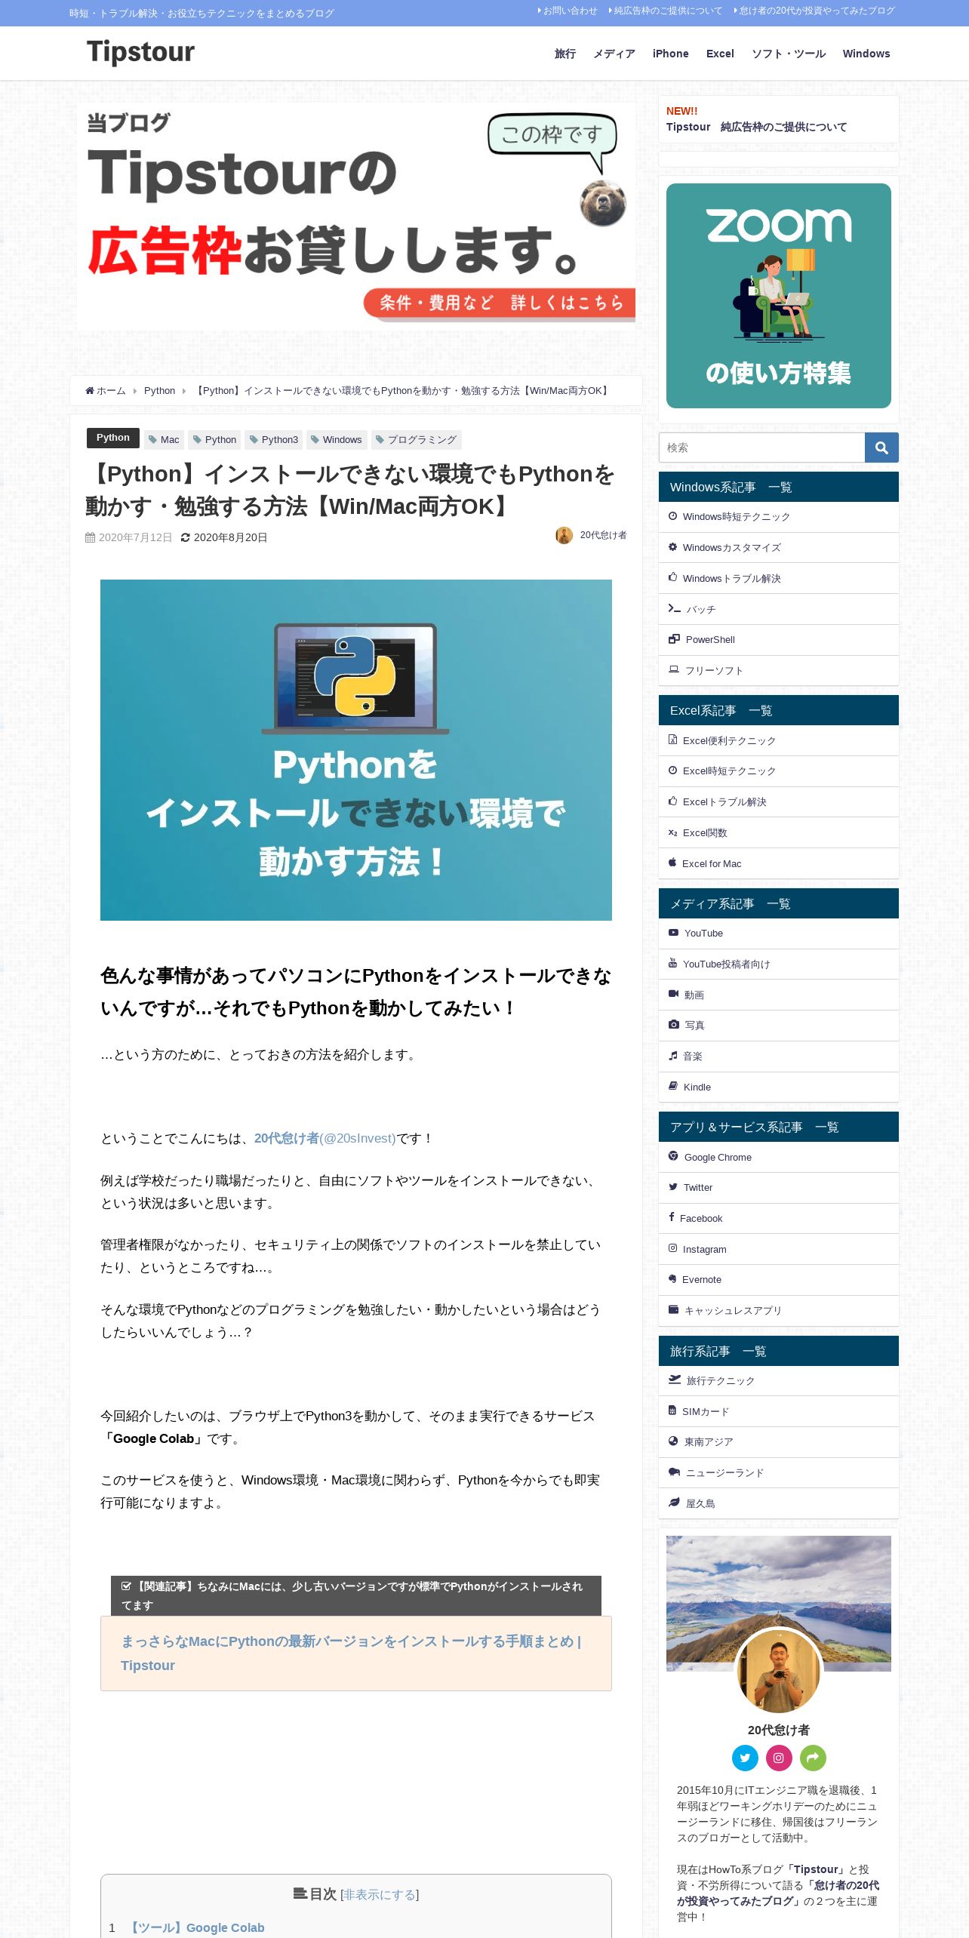Image resolution: width=969 pixels, height=1938 pixels.
Task: Click the airplane icon beside 旅行テクニック
Action: 675,1380
